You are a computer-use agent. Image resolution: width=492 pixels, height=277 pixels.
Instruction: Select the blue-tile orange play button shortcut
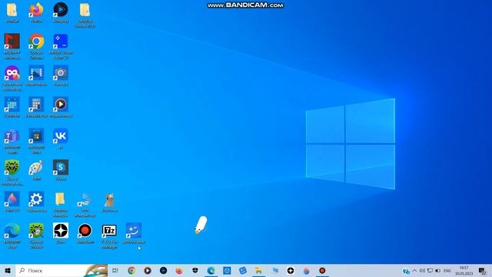(x=61, y=107)
